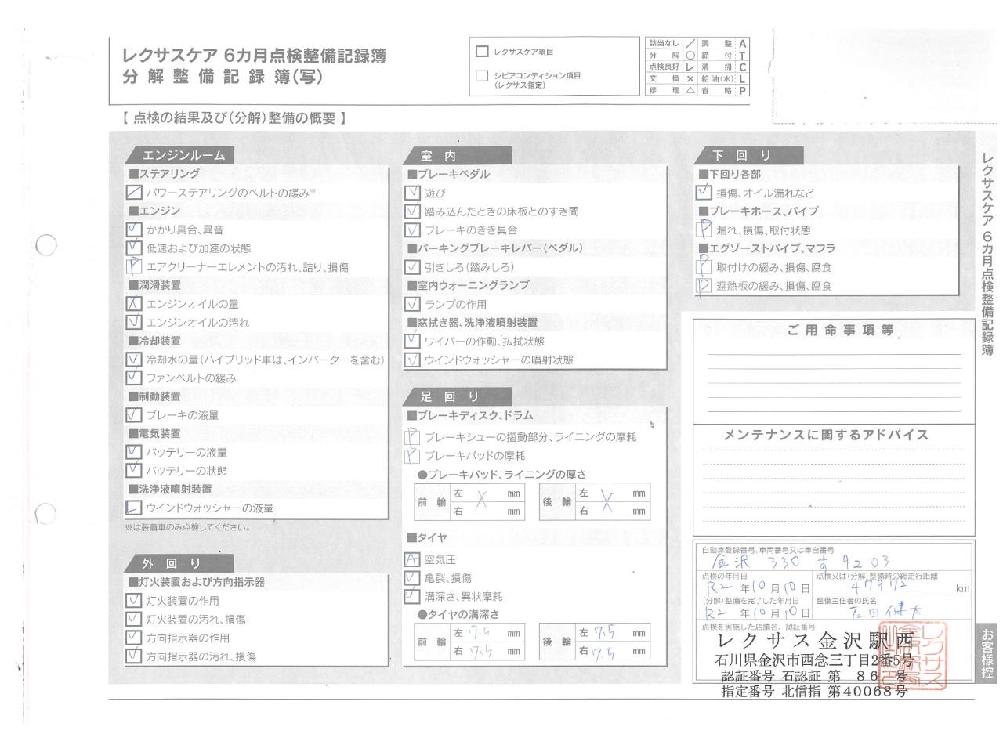Click the front-left brake pad thickness field
Screen dimensions: 1003x752
pyautogui.click(x=487, y=494)
